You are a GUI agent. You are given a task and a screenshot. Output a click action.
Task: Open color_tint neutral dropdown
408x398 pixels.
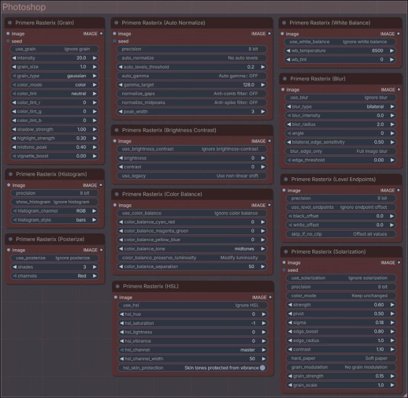pyautogui.click(x=54, y=93)
